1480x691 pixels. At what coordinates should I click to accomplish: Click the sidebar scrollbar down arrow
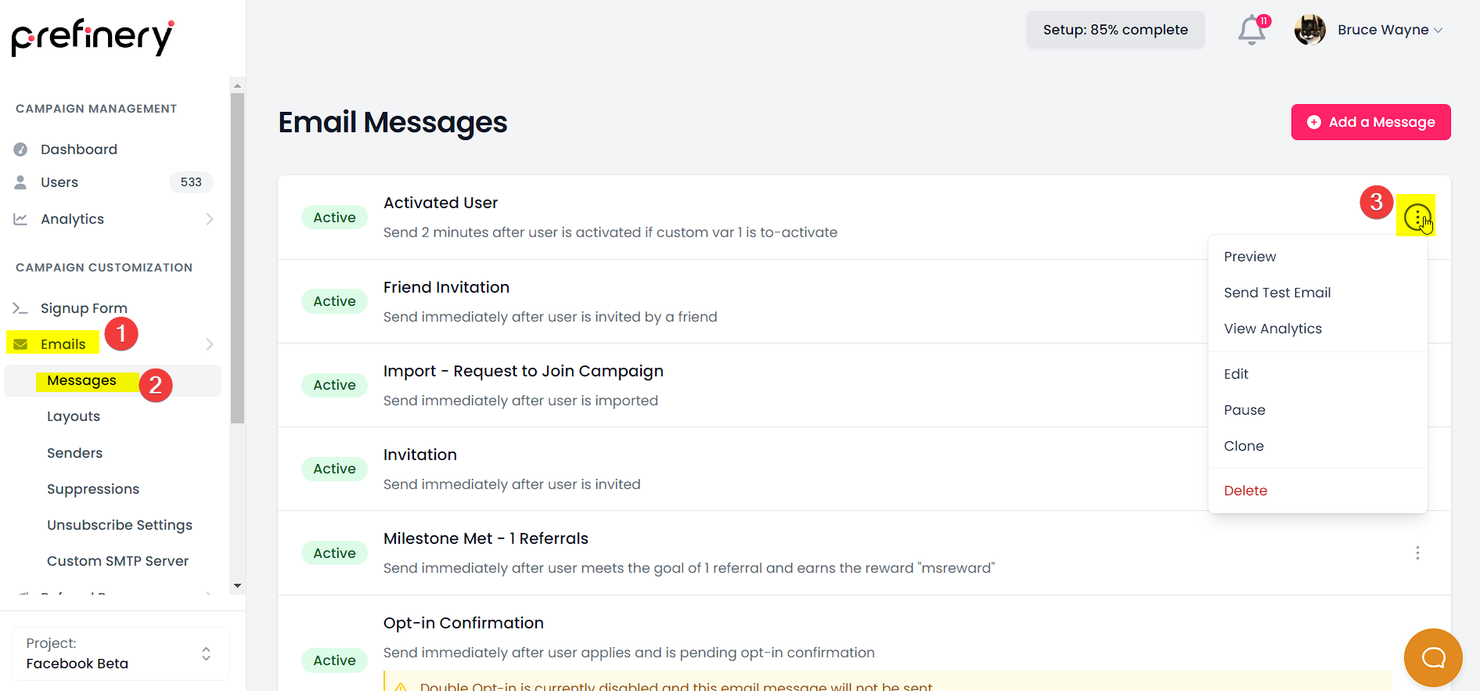point(237,585)
